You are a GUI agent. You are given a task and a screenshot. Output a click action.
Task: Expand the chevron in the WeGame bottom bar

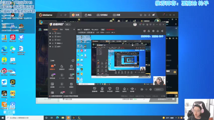tap(144, 99)
